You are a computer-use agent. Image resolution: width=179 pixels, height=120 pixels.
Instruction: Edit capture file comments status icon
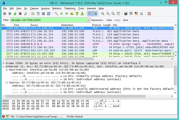7,116
